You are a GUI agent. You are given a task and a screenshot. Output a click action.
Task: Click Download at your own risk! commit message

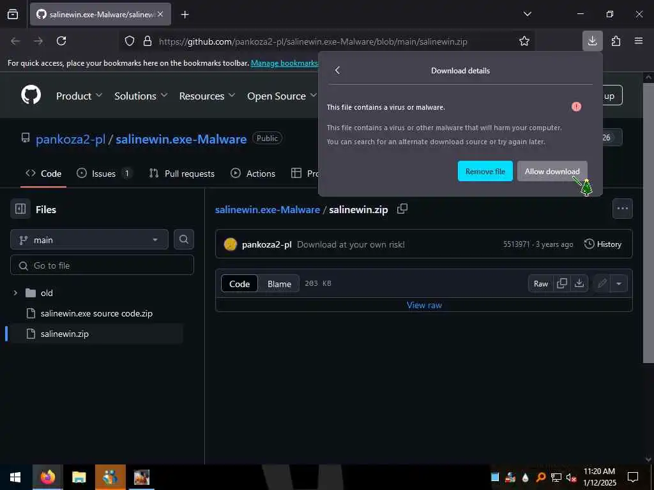point(351,244)
